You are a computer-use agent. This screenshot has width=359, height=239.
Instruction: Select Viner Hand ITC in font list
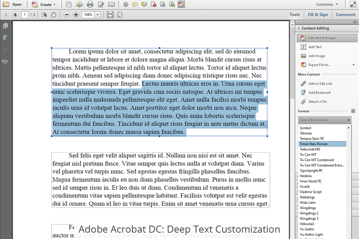311,181
